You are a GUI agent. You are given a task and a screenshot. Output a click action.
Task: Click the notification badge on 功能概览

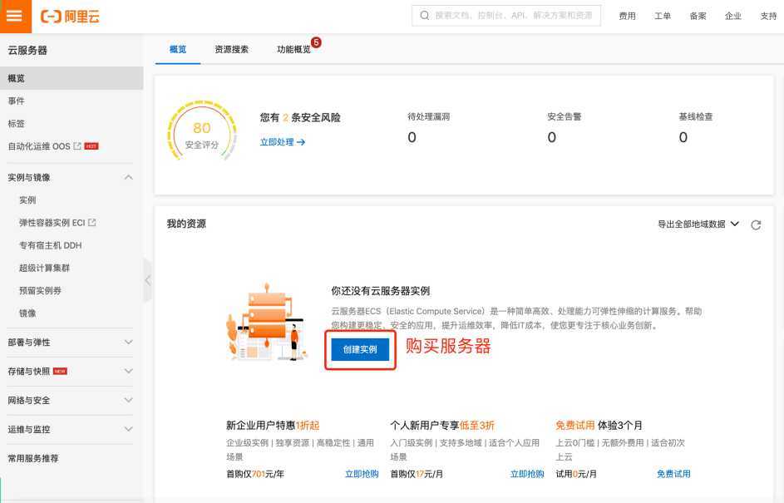(x=316, y=42)
